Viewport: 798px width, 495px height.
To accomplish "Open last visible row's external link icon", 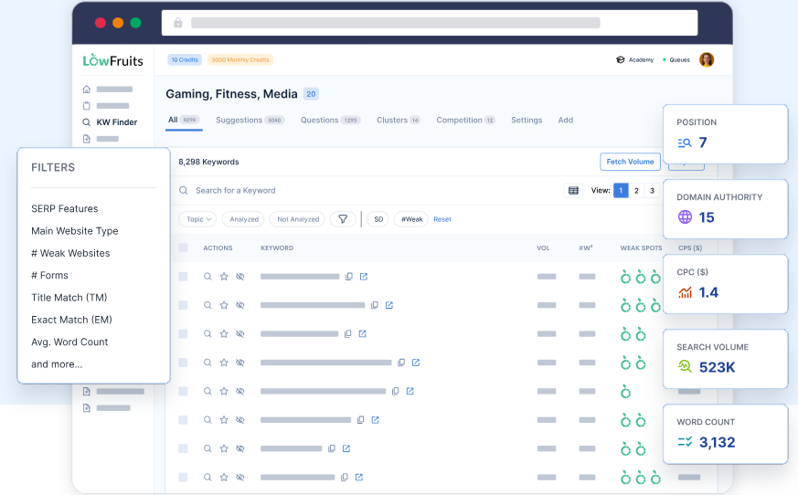I will (359, 477).
